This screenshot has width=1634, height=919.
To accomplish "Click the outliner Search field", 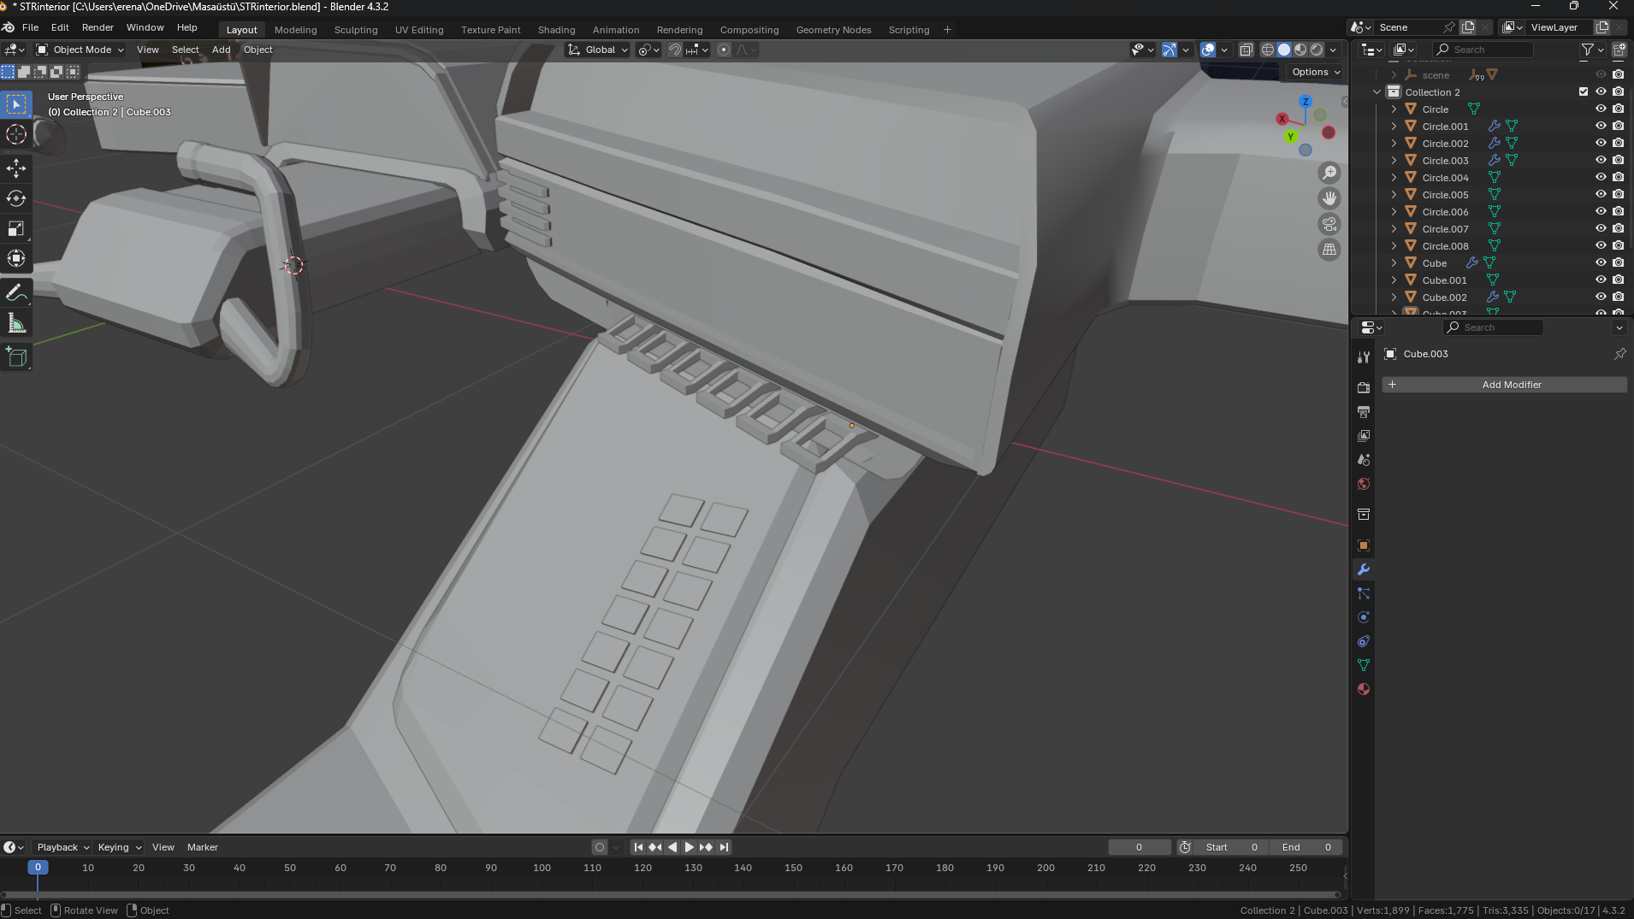I will click(1483, 50).
